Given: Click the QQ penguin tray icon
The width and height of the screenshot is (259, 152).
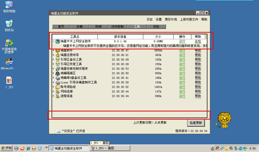Looking at the screenshot, I should point(218,148).
